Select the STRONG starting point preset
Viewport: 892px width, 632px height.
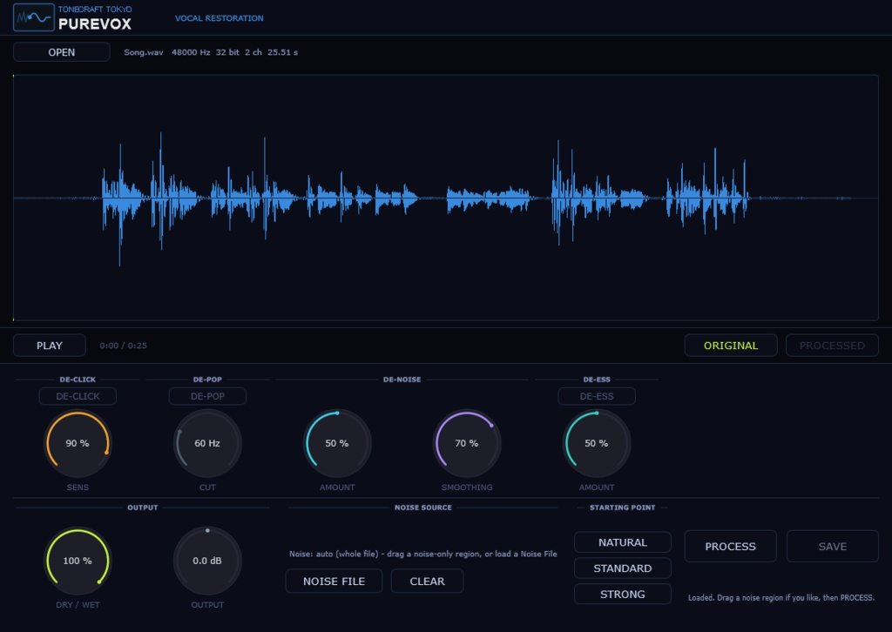pos(622,594)
